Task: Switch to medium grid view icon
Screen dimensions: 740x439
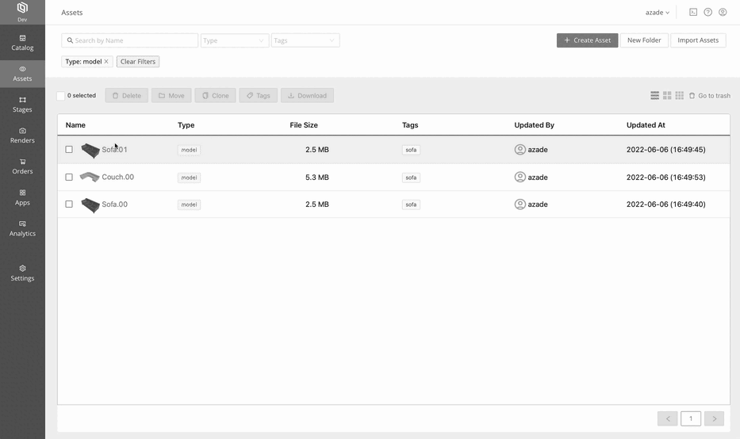Action: [x=667, y=96]
